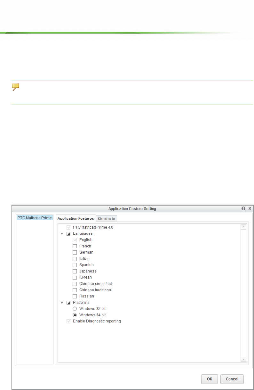Enable the Japanese language checkbox

pyautogui.click(x=75, y=271)
